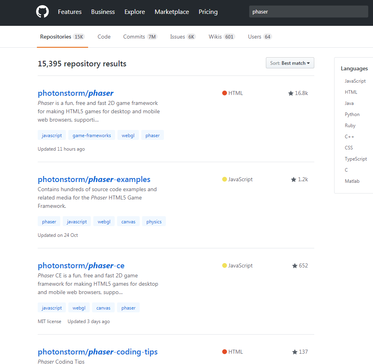Open the photonstorm/phaser repository link
373x364 pixels.
tap(76, 93)
